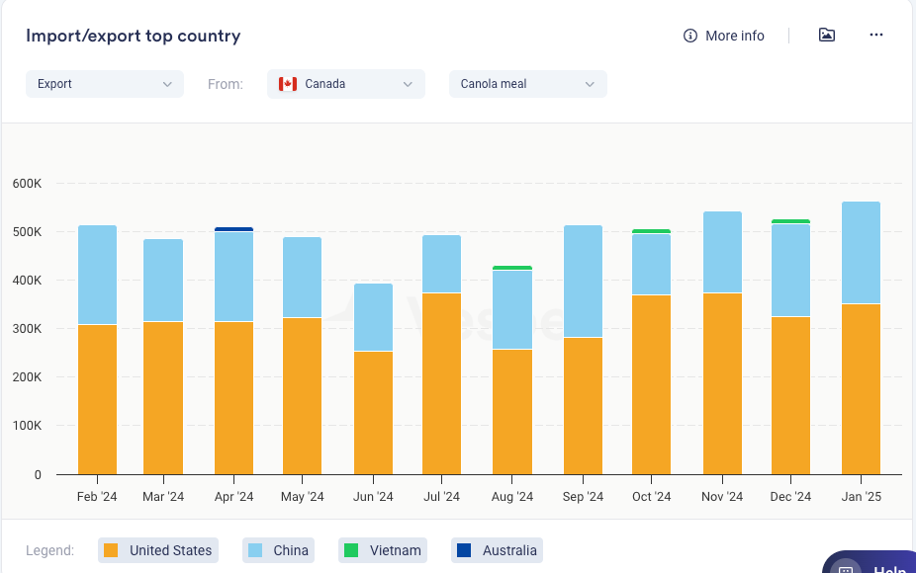This screenshot has width=916, height=573.
Task: Open the Export trade type dropdown
Action: click(105, 84)
